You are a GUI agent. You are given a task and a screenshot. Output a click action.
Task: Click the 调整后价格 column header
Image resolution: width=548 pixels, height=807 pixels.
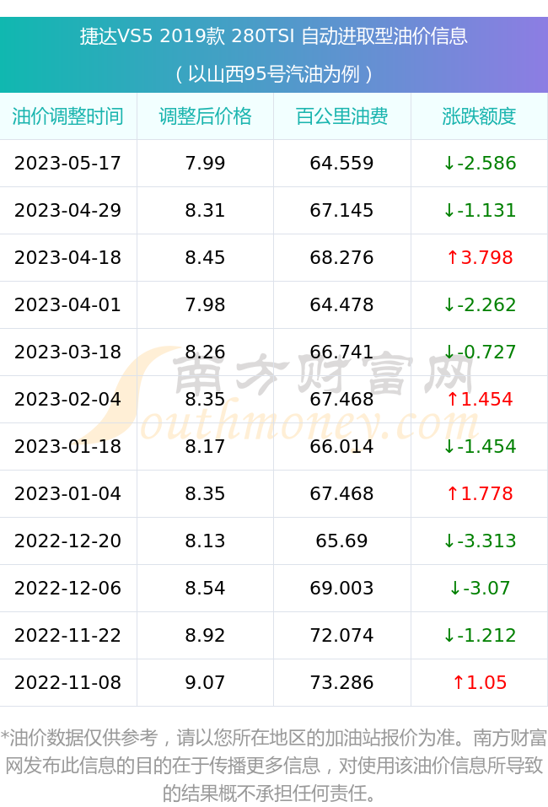(x=205, y=116)
